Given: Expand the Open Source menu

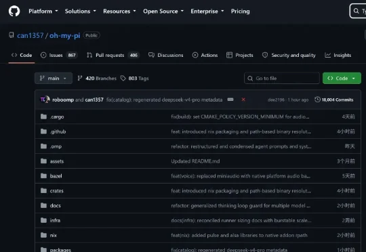Looking at the screenshot, I should pos(163,12).
